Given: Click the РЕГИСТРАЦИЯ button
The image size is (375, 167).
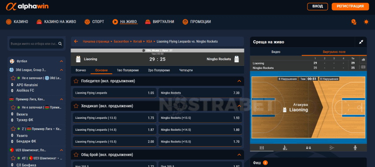Looking at the screenshot, I should (x=350, y=7).
